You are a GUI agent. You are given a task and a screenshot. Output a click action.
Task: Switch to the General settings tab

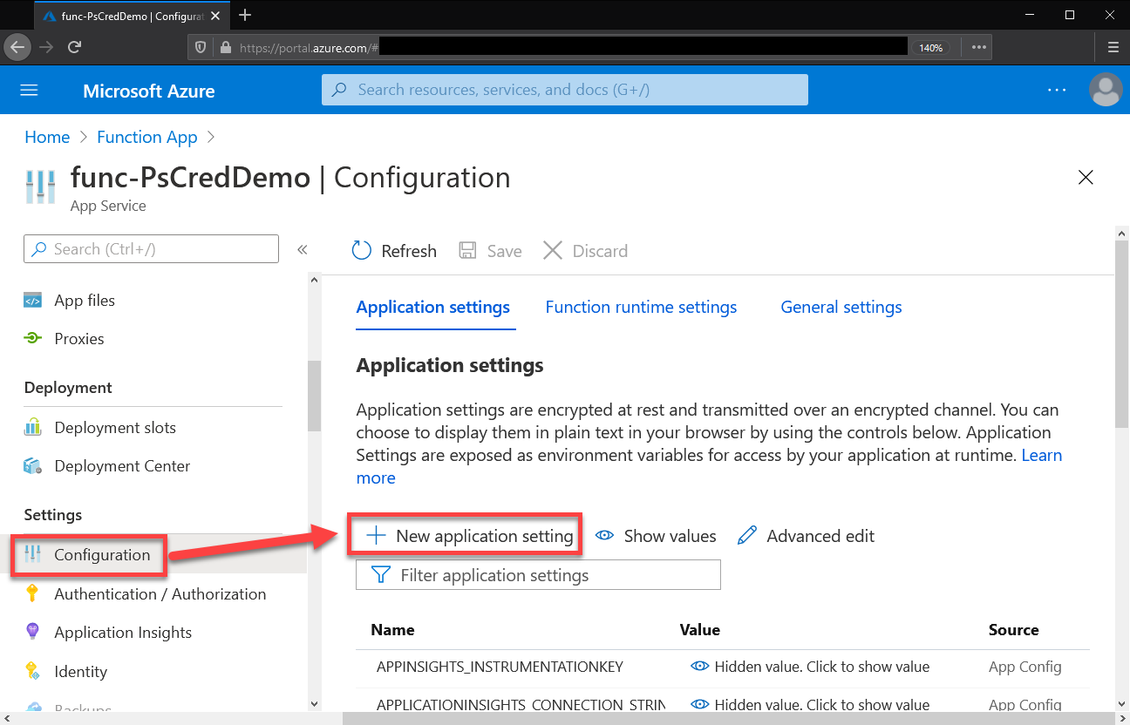(841, 308)
